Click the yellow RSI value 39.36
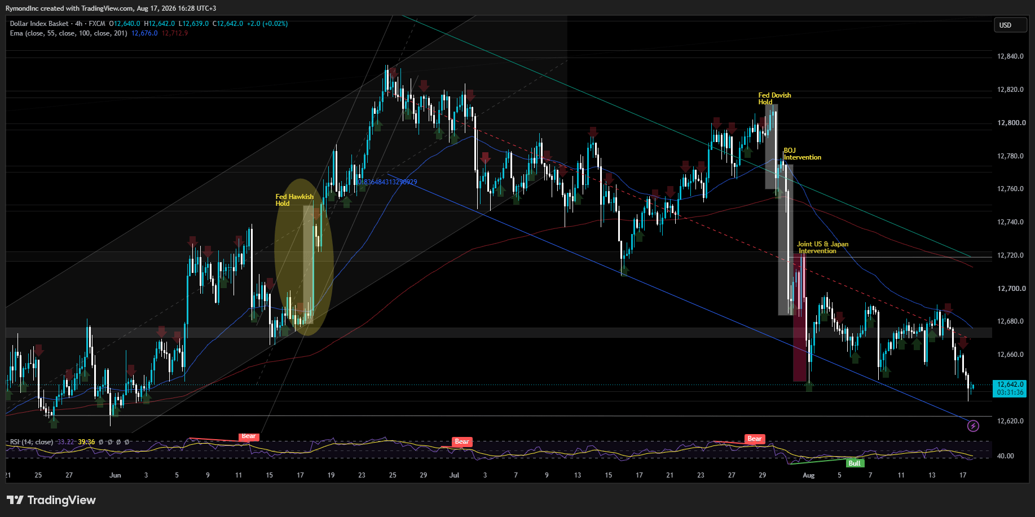 pos(86,442)
